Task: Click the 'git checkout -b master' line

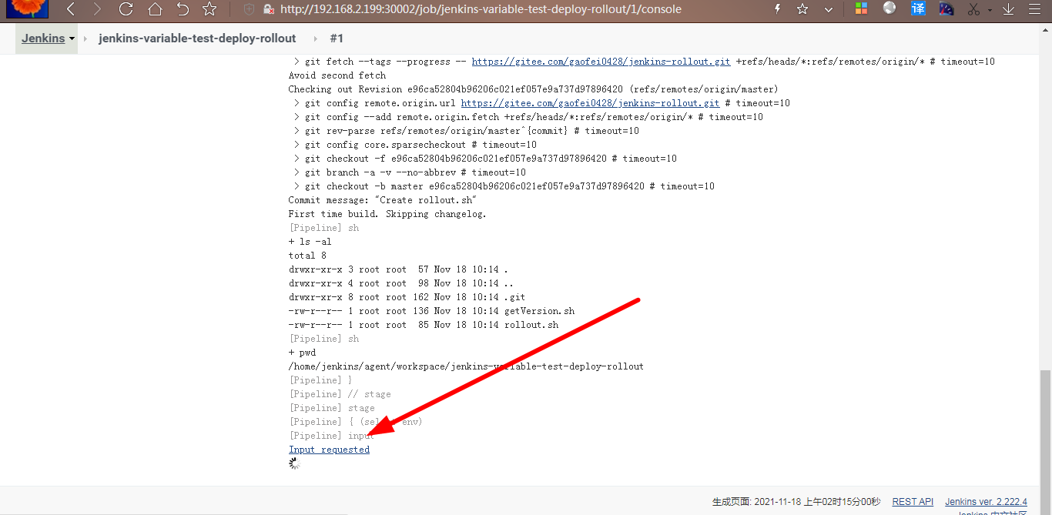Action: pos(504,186)
